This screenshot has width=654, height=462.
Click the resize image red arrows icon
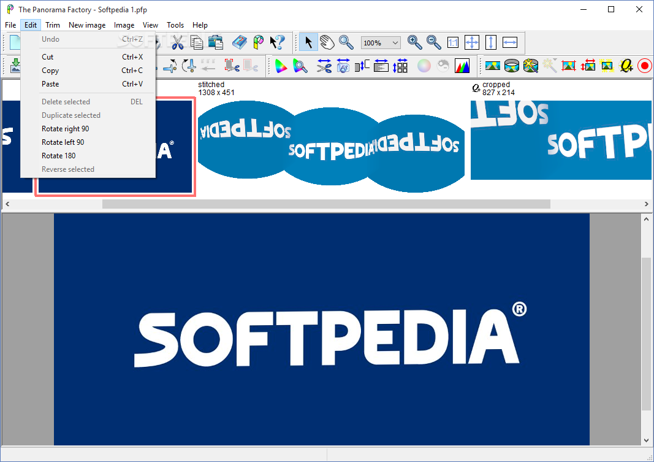588,66
